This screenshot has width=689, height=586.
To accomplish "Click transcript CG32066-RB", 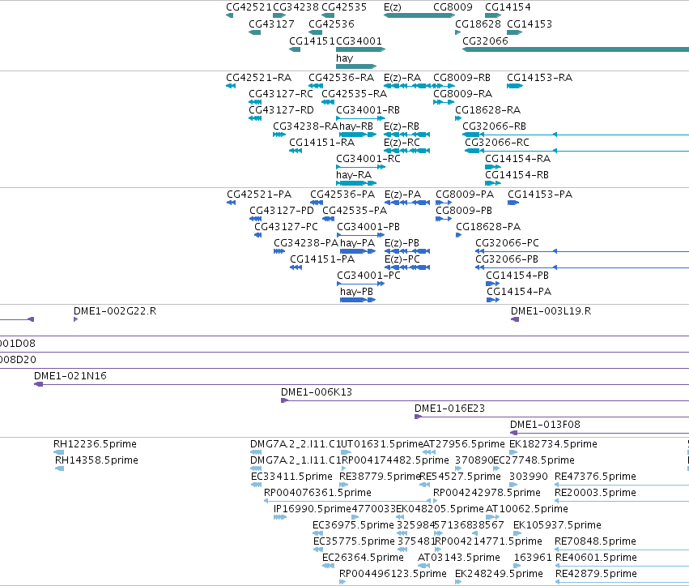I will coord(494,126).
